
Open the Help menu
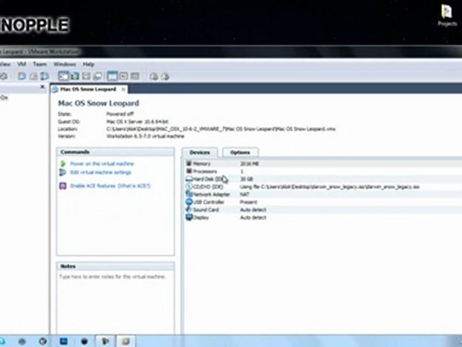pyautogui.click(x=89, y=64)
